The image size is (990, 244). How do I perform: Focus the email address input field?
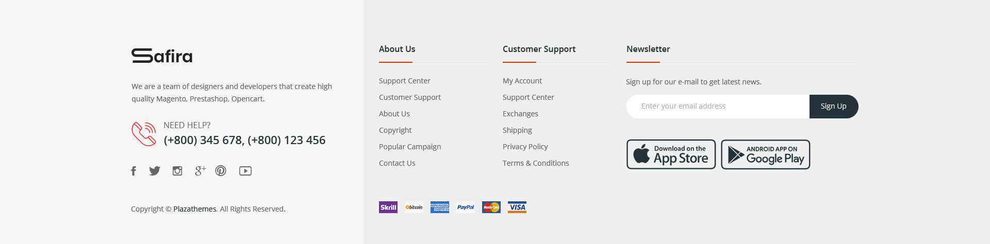click(x=718, y=107)
